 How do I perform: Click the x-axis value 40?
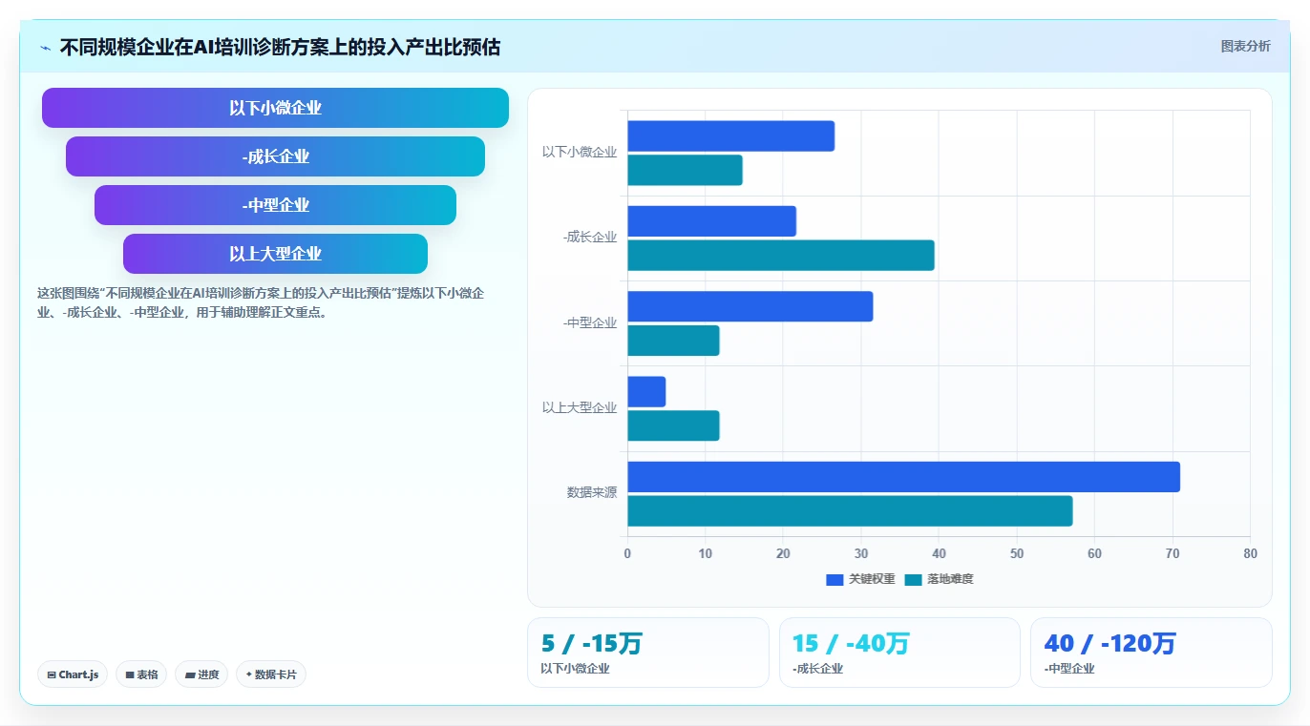click(939, 553)
